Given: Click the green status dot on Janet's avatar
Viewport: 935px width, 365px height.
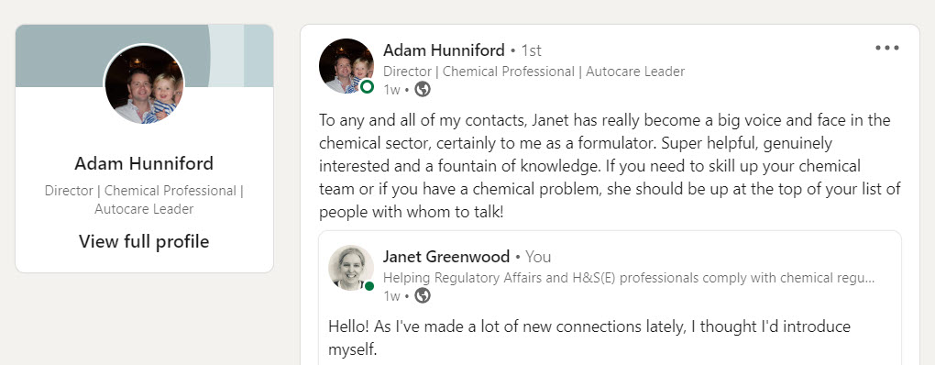Looking at the screenshot, I should (369, 286).
